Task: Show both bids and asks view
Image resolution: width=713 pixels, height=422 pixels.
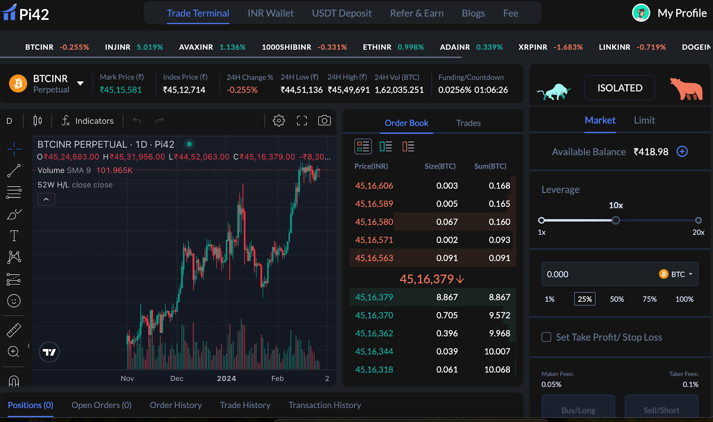Action: click(x=363, y=146)
